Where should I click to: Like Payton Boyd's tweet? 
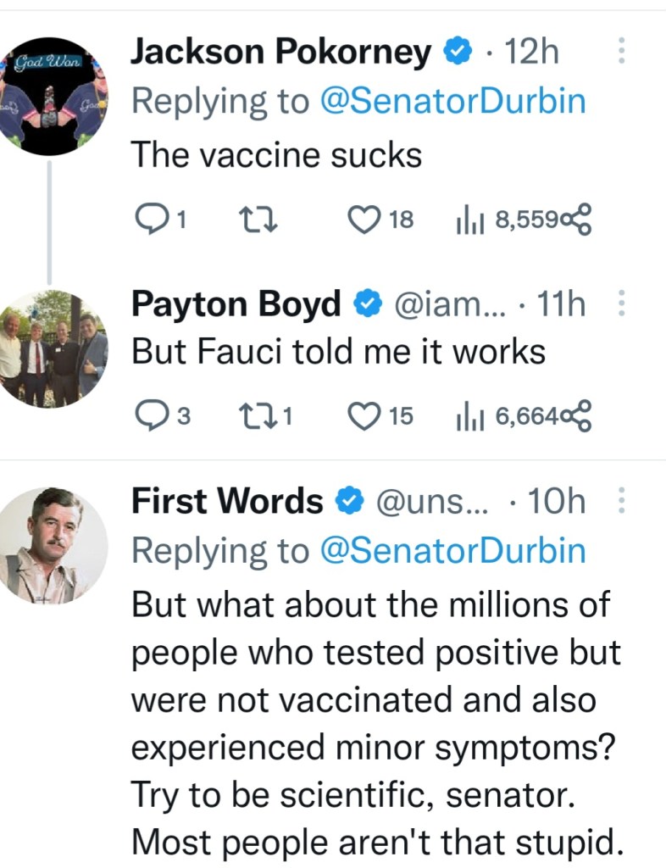point(366,415)
